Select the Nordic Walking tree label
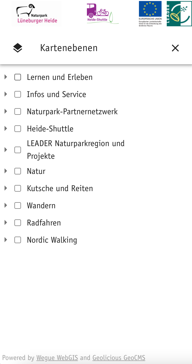Image resolution: width=192 pixels, height=364 pixels. click(52, 240)
